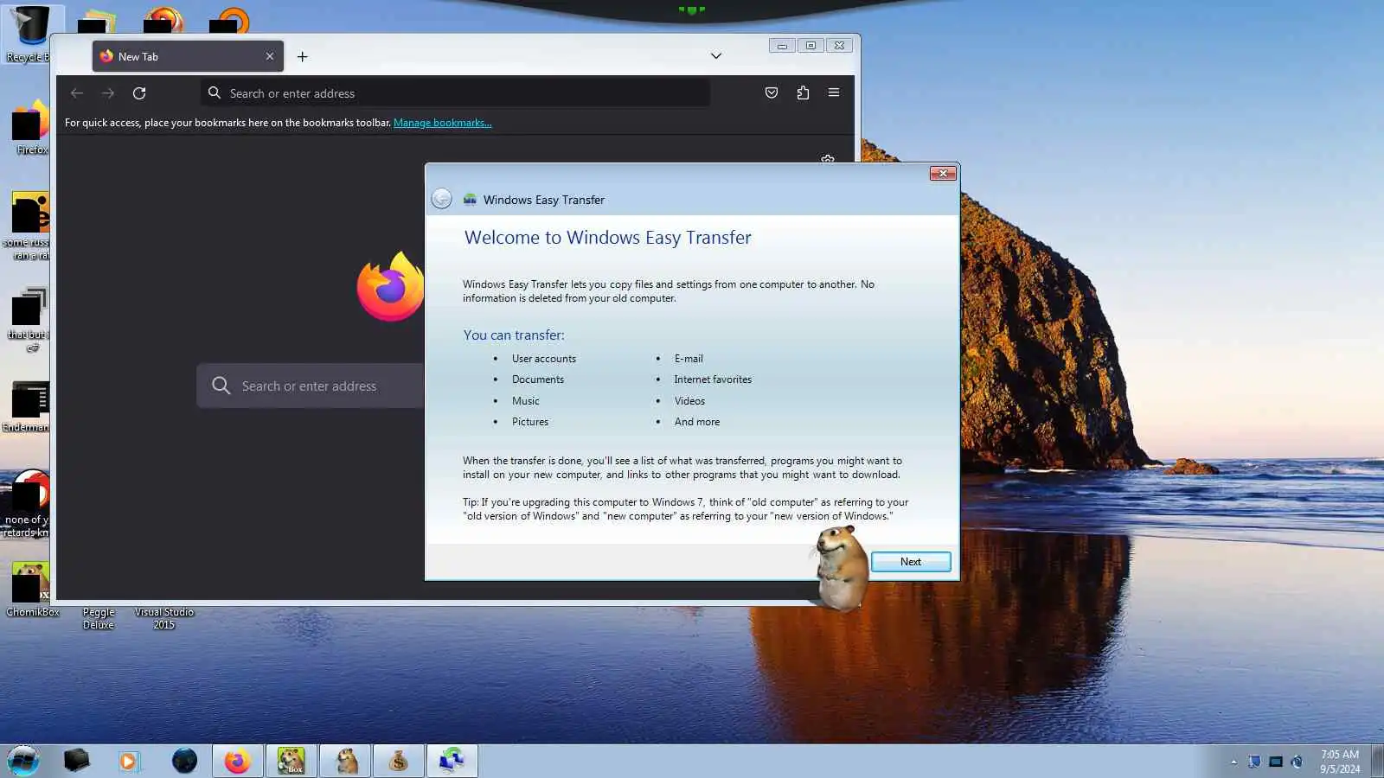
Task: Go back in the Easy Transfer wizard
Action: 441,199
